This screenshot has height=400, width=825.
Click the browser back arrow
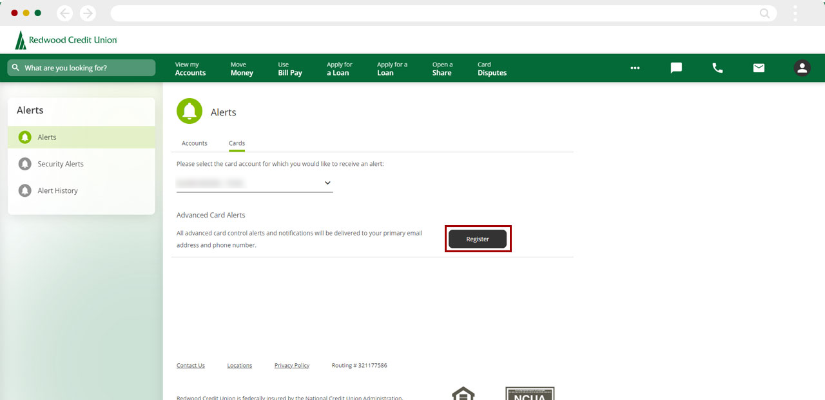64,13
